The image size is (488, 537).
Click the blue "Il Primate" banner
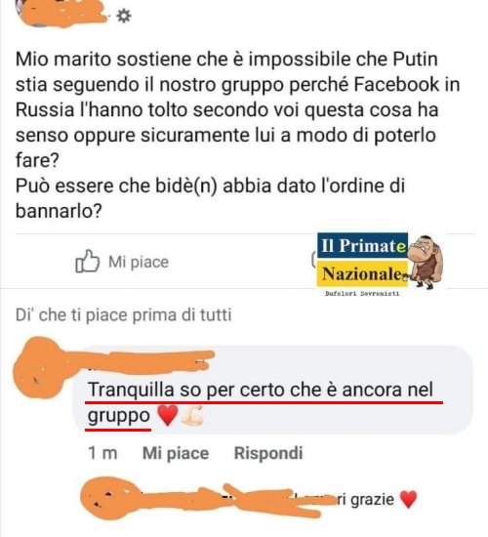tap(362, 245)
